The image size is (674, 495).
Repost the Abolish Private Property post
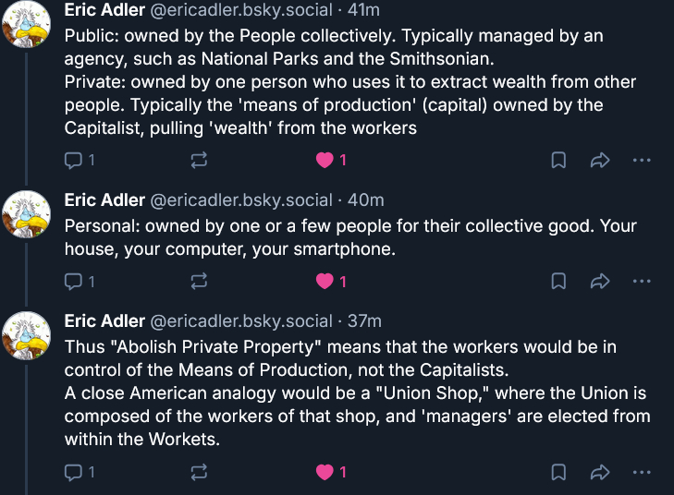(x=199, y=472)
